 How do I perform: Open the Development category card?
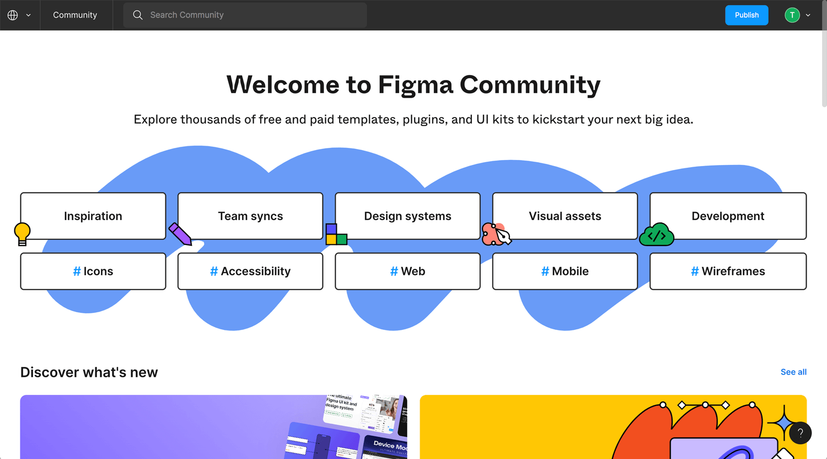(728, 216)
